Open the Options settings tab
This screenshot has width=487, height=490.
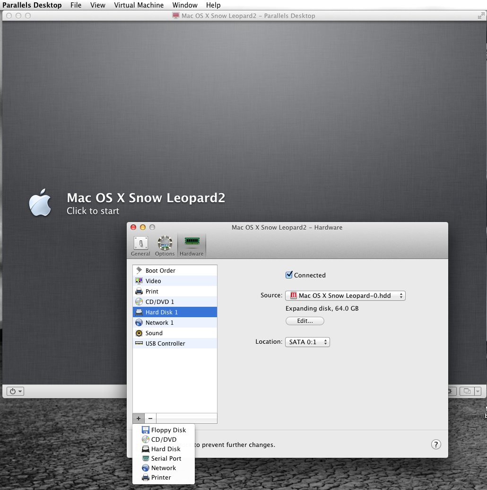(x=165, y=246)
